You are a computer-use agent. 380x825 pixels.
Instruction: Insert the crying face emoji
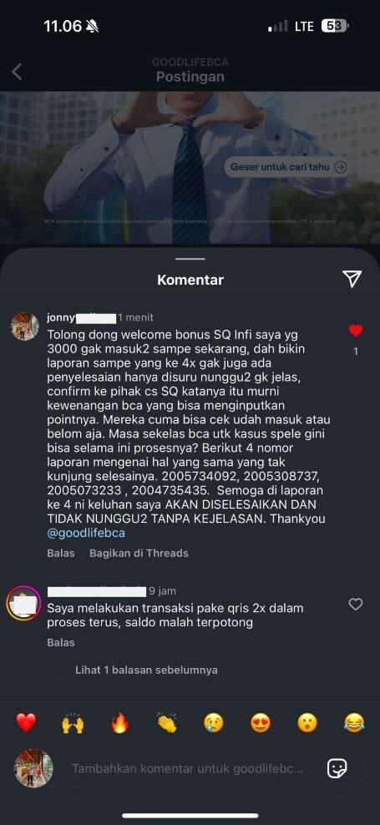pos(213,722)
